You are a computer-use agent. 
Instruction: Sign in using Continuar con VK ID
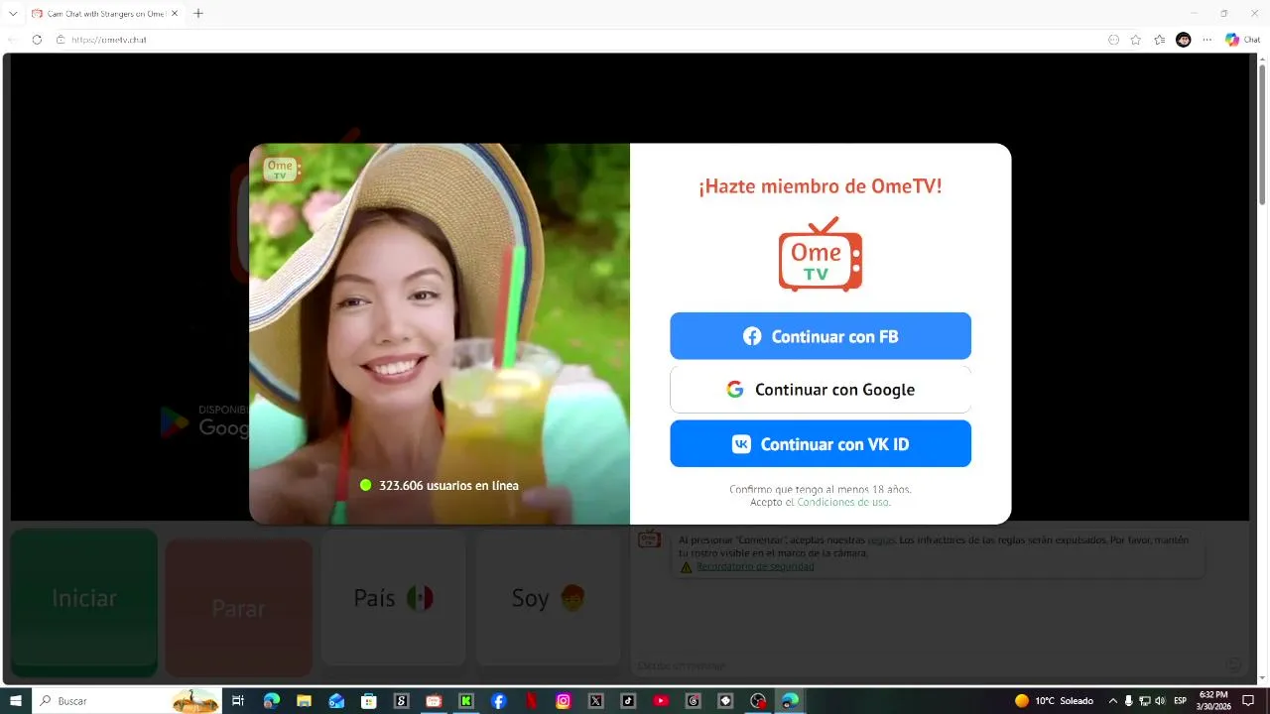click(x=821, y=443)
